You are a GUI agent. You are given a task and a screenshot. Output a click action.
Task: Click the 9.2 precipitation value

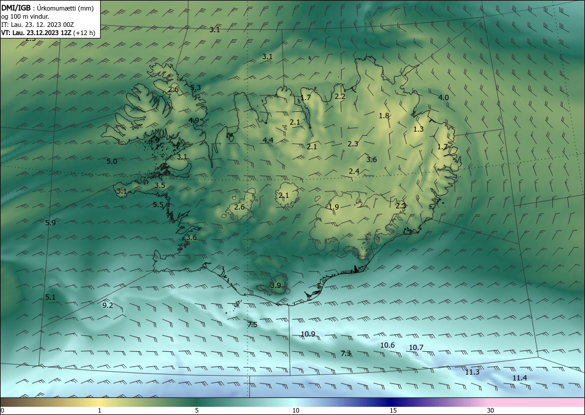pyautogui.click(x=108, y=306)
